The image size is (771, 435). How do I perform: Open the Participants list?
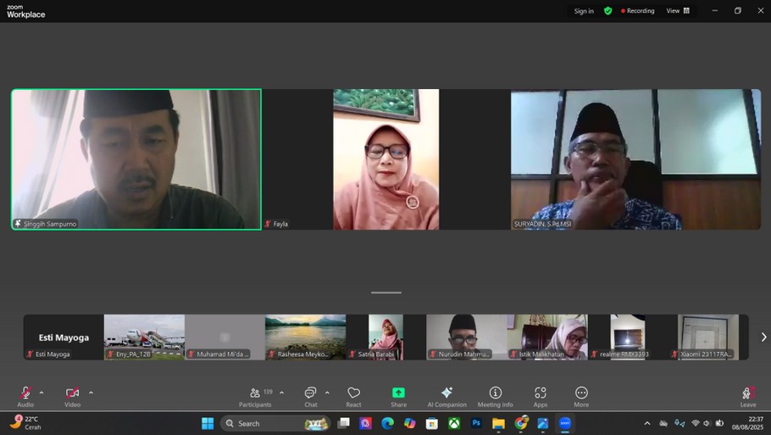click(x=255, y=396)
